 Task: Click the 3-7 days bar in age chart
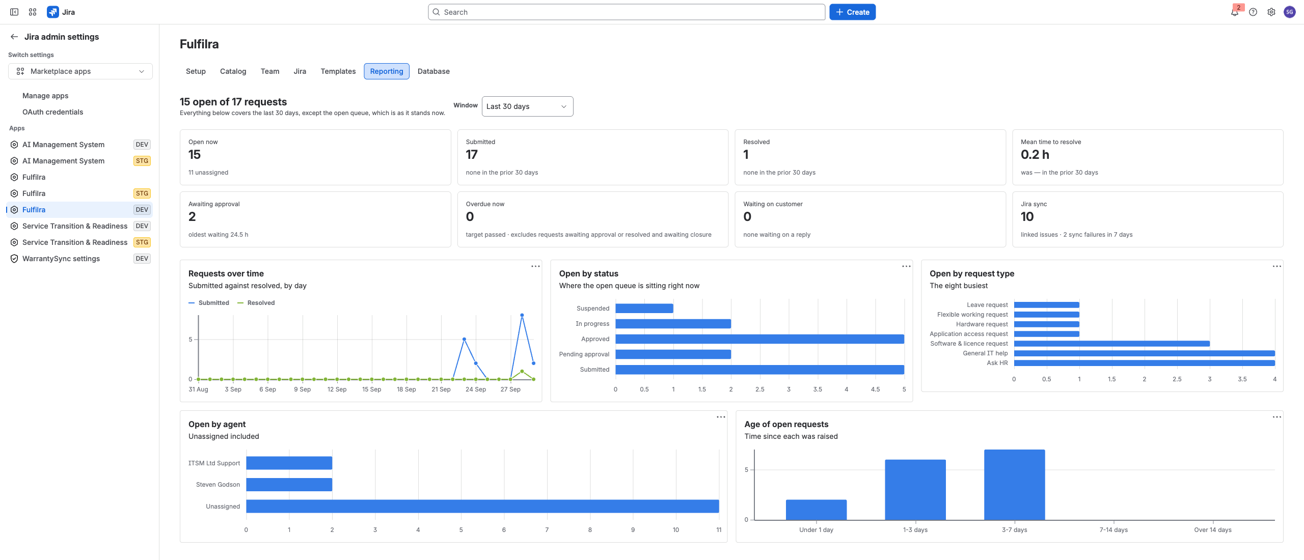coord(1015,485)
